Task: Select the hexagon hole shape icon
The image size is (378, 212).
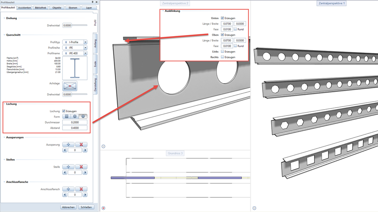Action: [x=75, y=116]
